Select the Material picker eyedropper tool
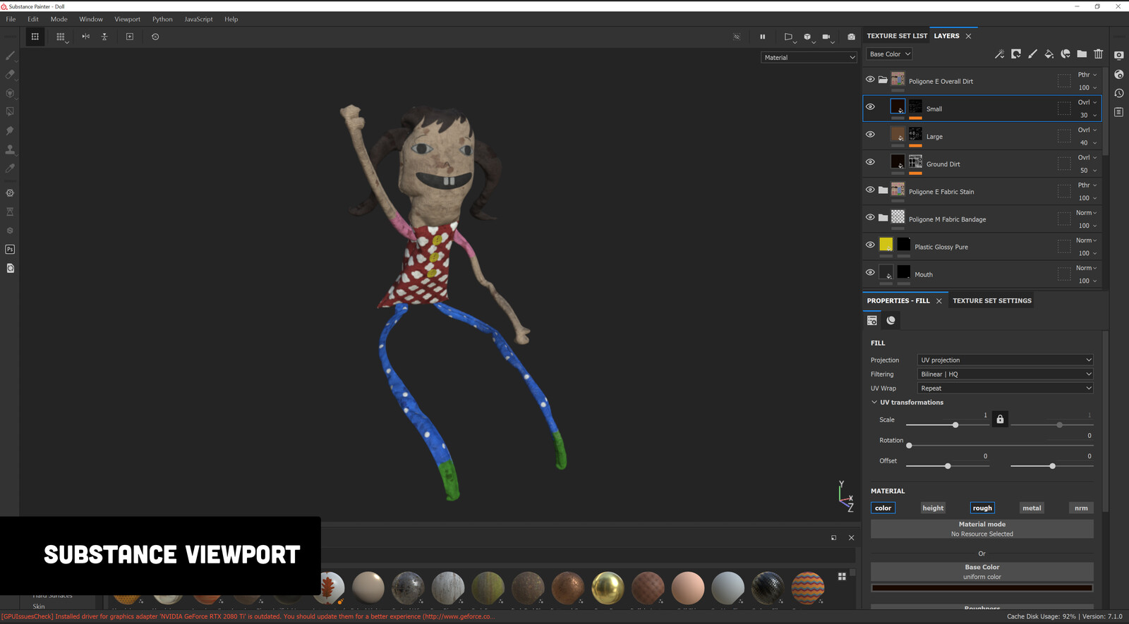This screenshot has width=1129, height=624. [10, 168]
